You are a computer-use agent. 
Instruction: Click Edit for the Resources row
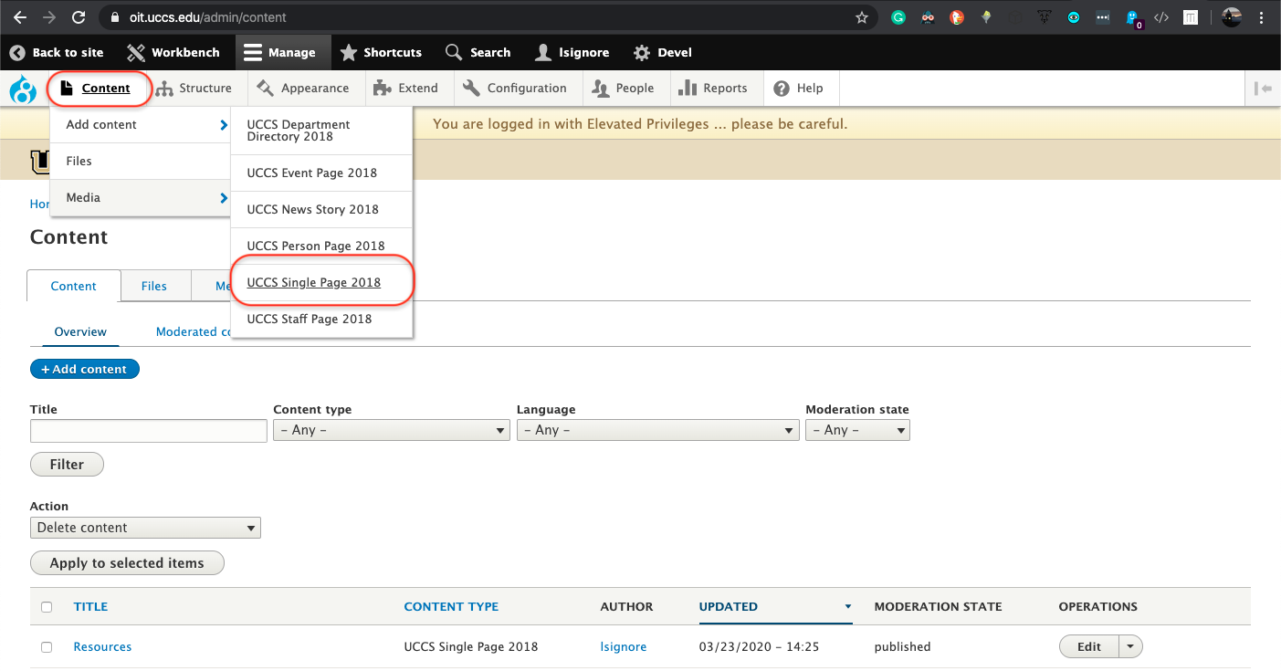1088,647
